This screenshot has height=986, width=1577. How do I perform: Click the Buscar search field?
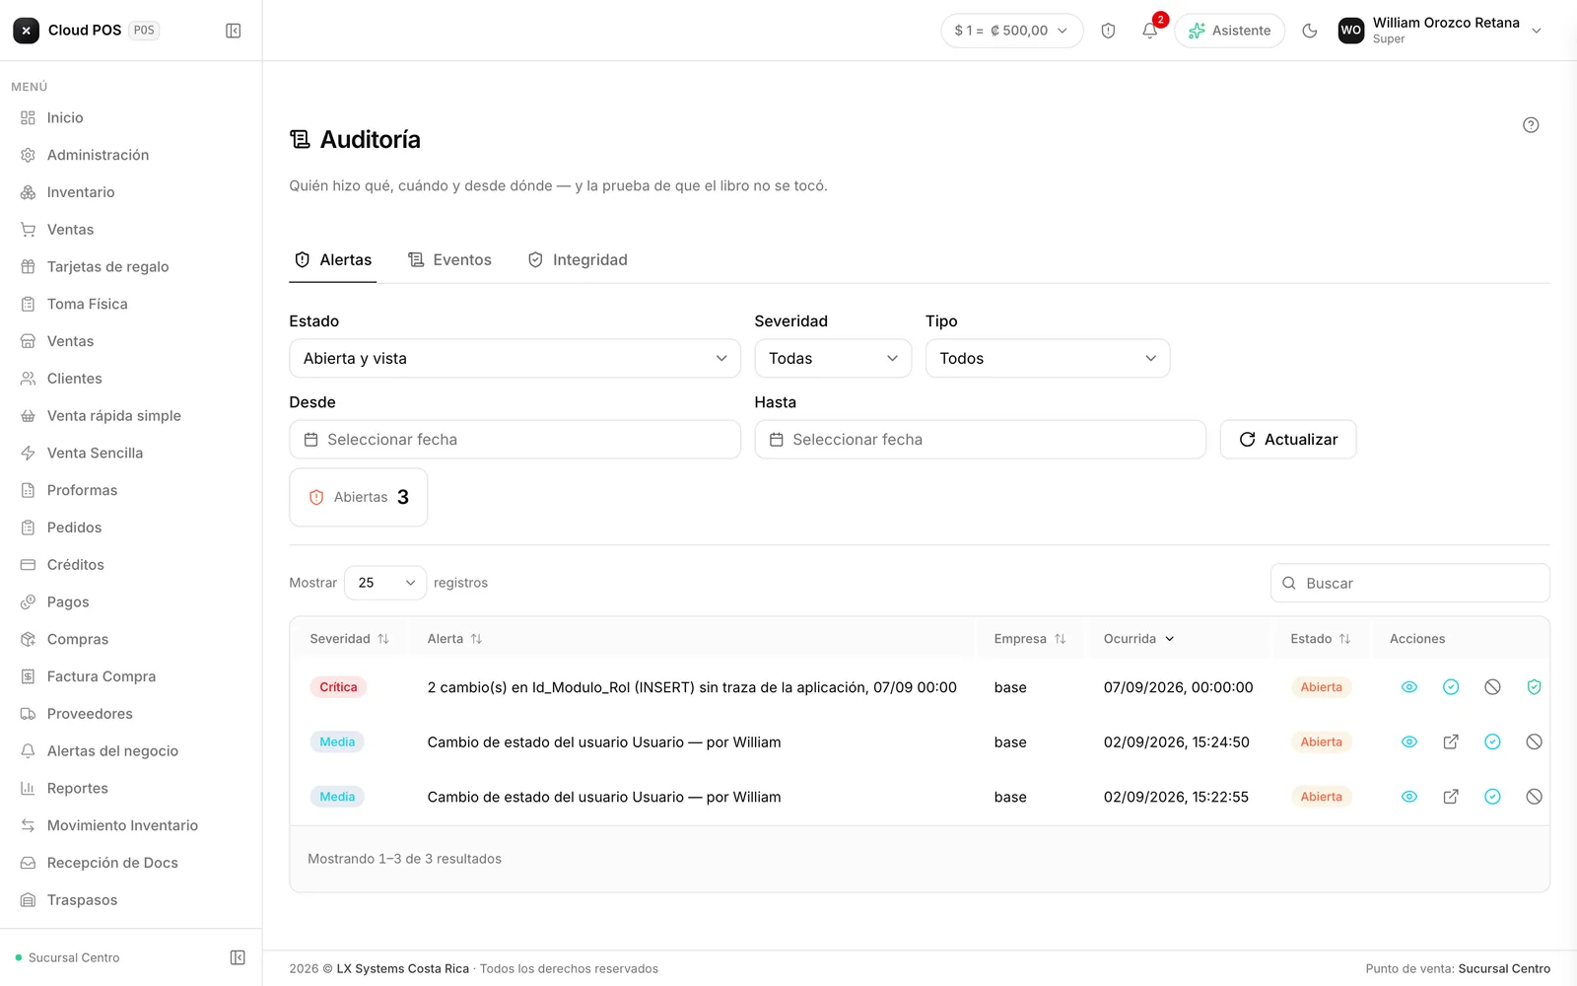coord(1410,584)
